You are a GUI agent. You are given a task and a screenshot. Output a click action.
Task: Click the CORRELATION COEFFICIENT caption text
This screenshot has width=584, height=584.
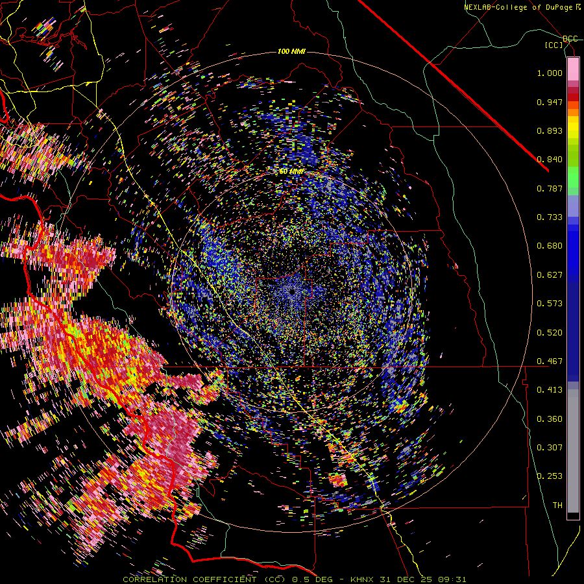pyautogui.click(x=189, y=579)
